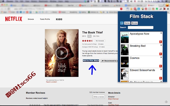Click The Book Thief title heading
Image resolution: width=170 pixels, height=106 pixels.
[92, 32]
